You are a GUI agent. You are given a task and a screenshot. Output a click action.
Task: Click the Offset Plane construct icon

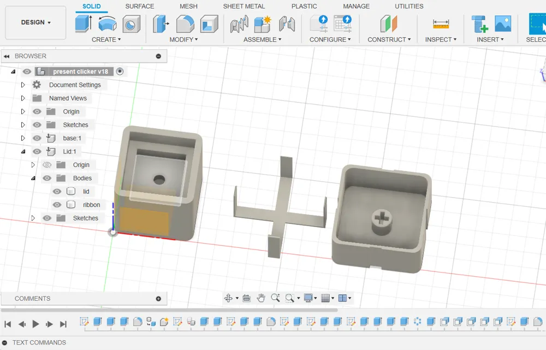[x=389, y=24]
